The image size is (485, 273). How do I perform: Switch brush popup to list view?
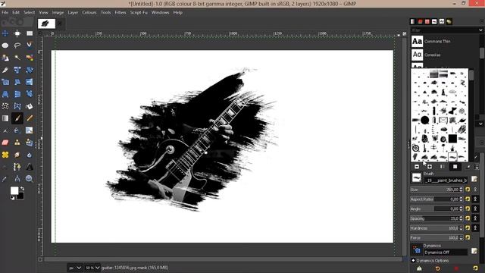[443, 167]
